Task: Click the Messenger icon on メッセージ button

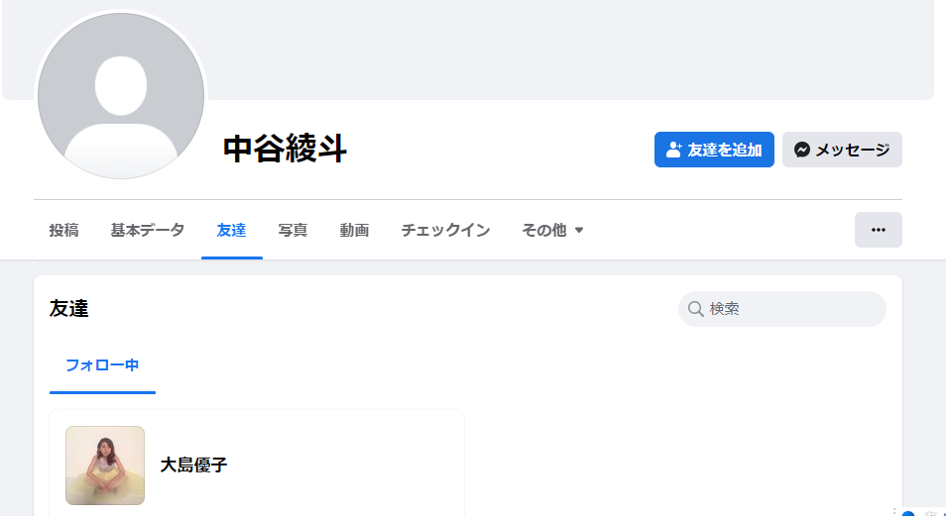Action: click(x=802, y=150)
